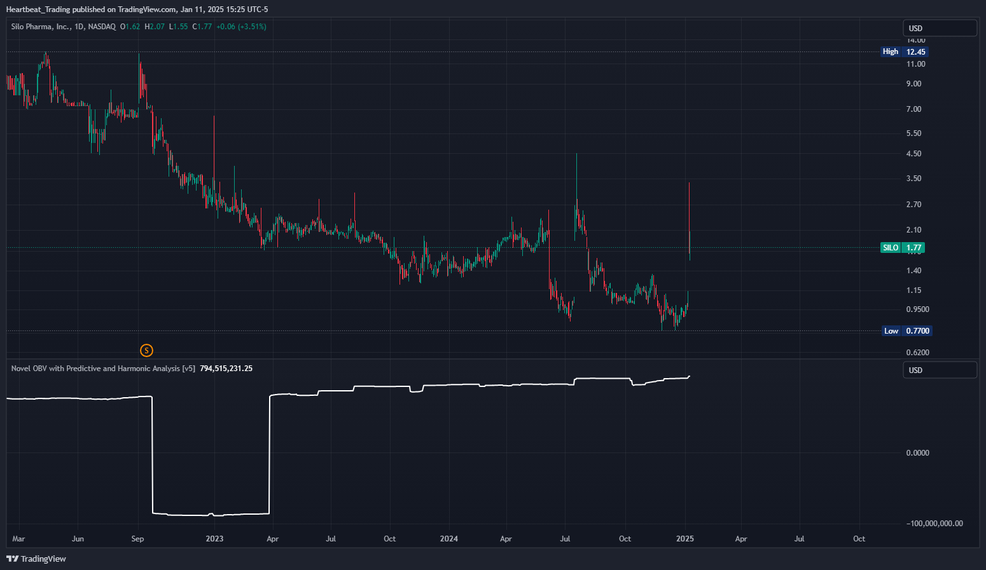This screenshot has height=570, width=986.
Task: Click the 0.6200 price axis label
Action: [x=918, y=353]
